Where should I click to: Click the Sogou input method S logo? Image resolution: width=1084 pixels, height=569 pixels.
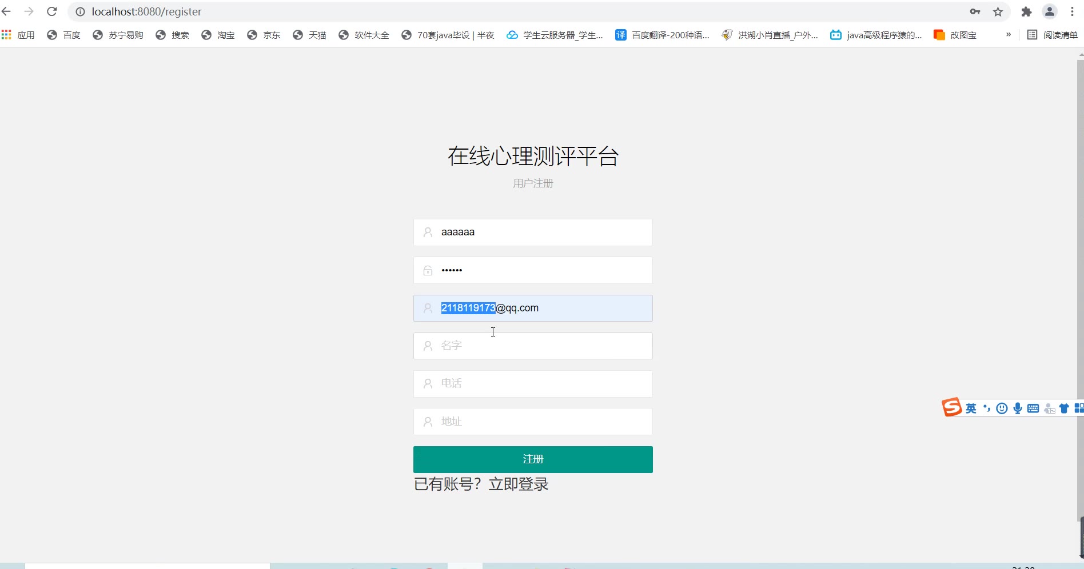coord(952,407)
